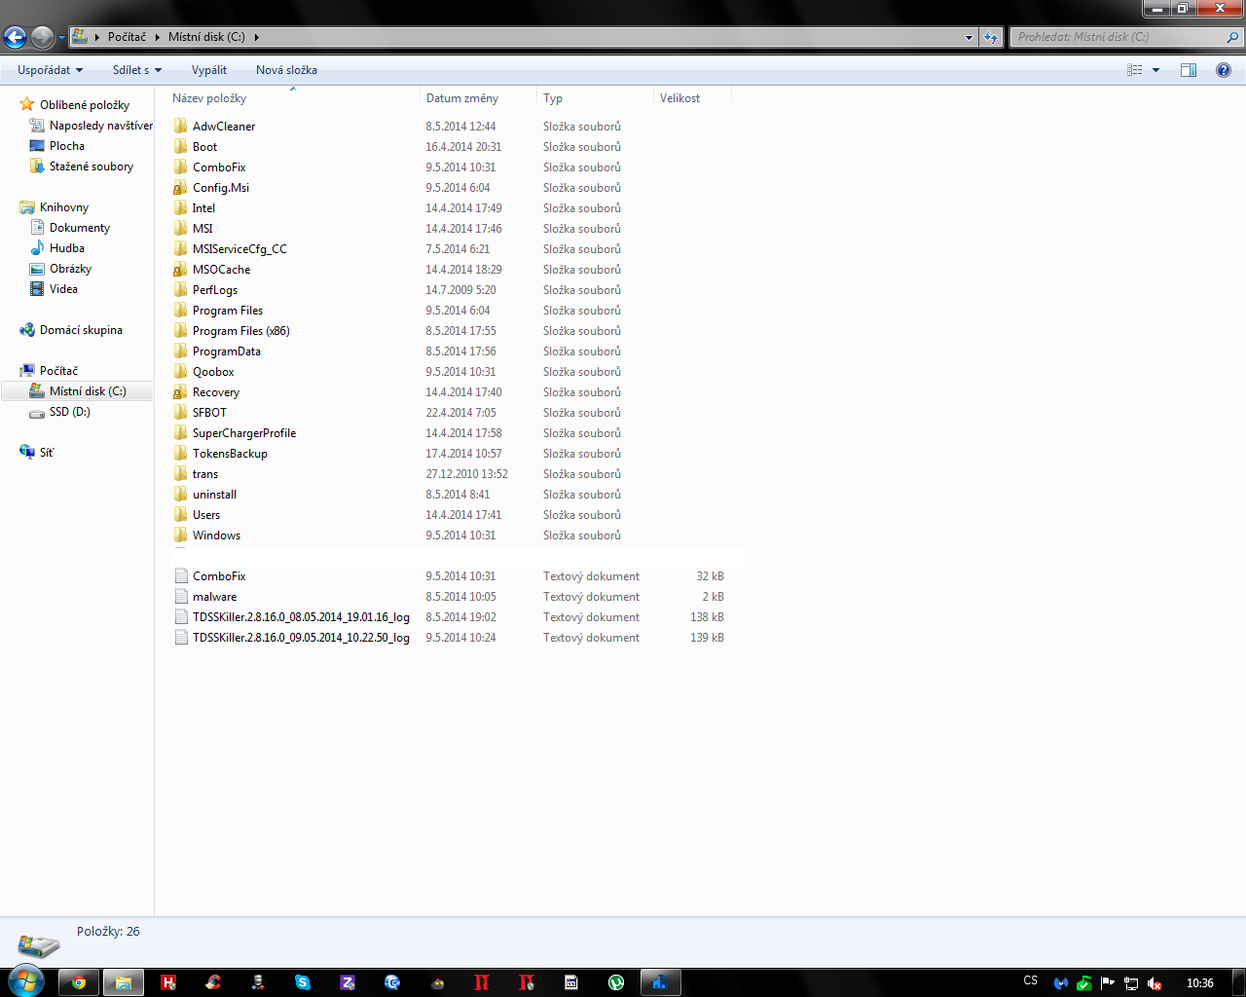This screenshot has width=1246, height=997.
Task: Select Síť in the navigation pane
Action: pyautogui.click(x=46, y=453)
